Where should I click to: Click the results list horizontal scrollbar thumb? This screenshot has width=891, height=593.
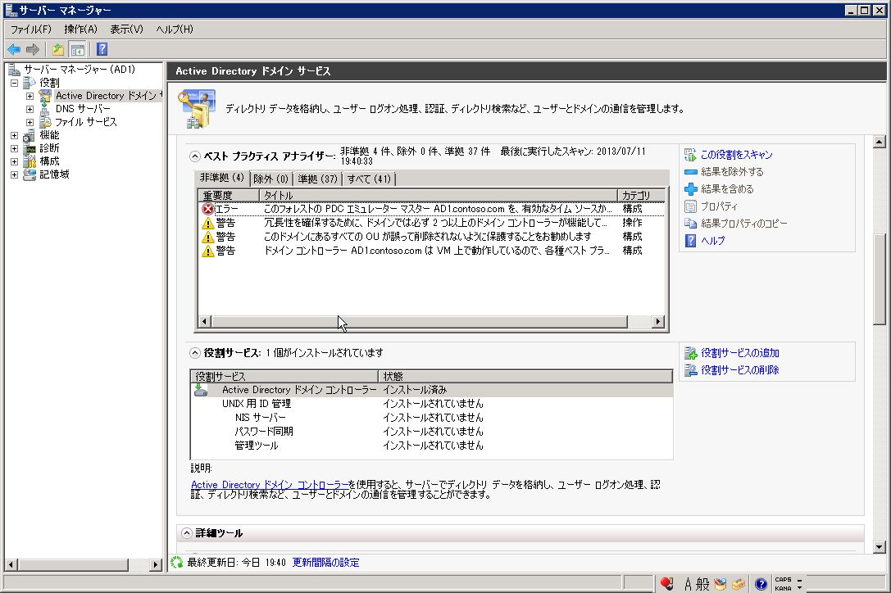pyautogui.click(x=420, y=322)
